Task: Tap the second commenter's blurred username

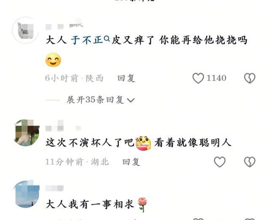Action: pos(63,127)
